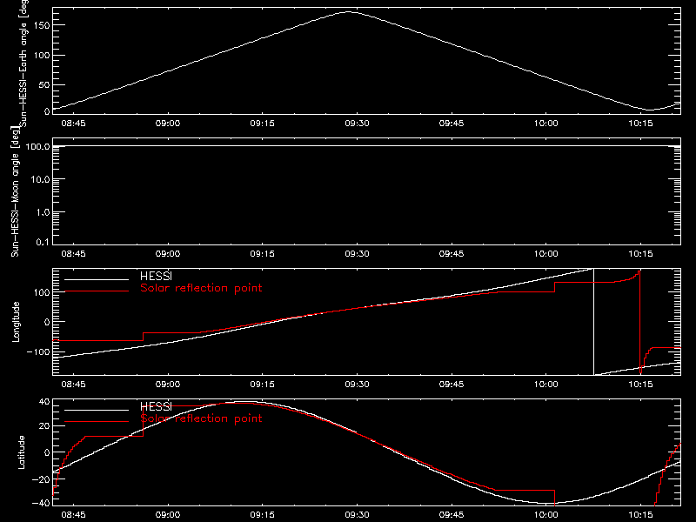
Task: Click peak of the Sun-HESSI-Earth angle curve
Action: pos(349,12)
